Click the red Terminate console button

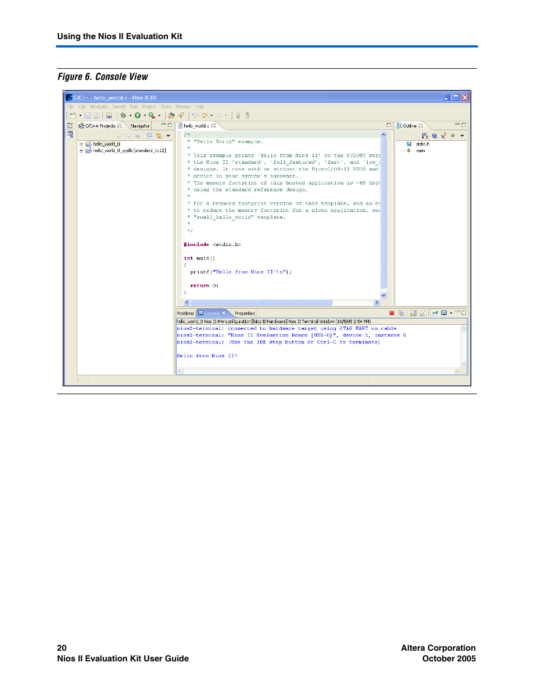[x=392, y=313]
